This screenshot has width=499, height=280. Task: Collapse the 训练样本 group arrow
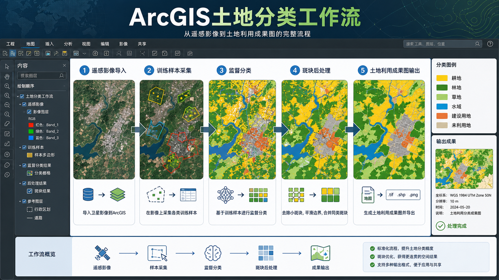[x=20, y=147]
